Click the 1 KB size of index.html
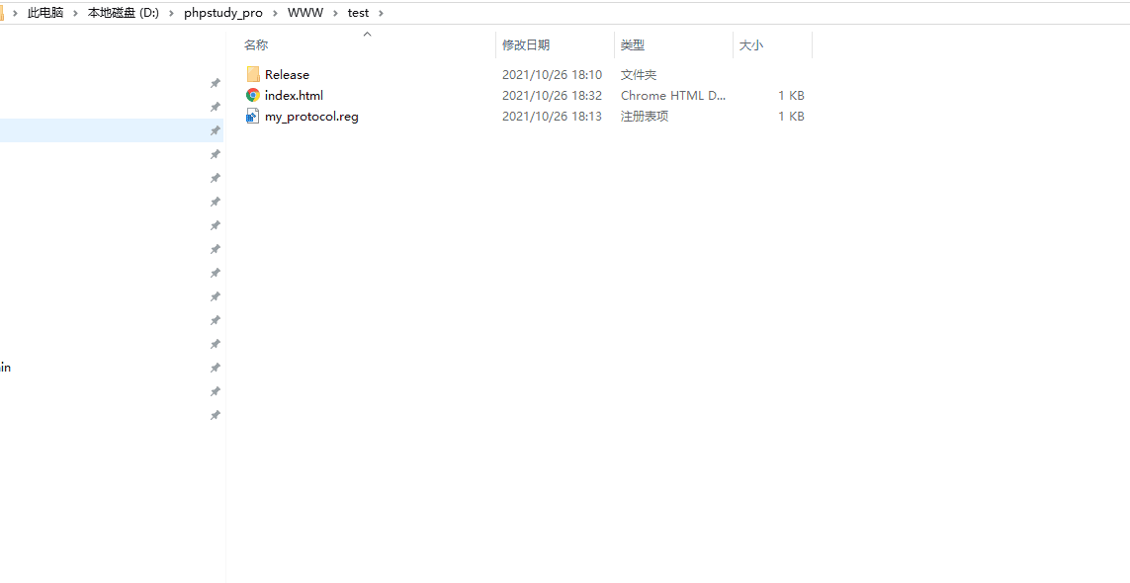This screenshot has height=583, width=1130. pos(791,95)
